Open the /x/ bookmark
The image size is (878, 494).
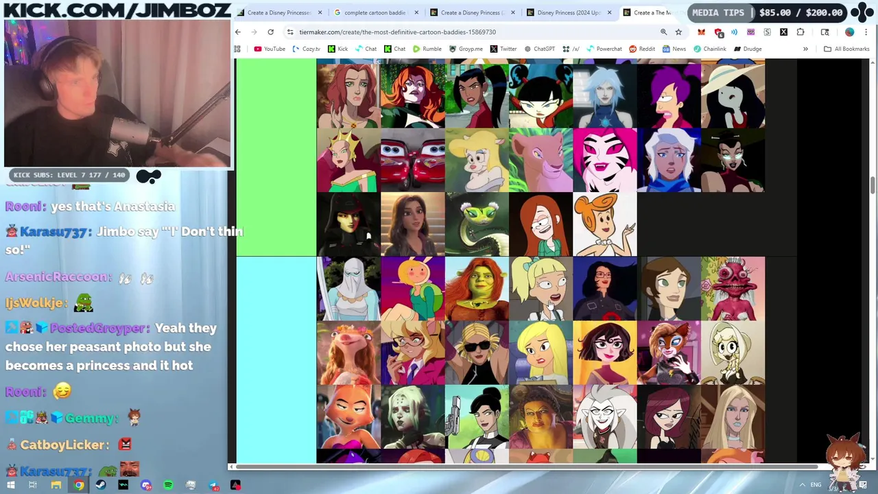coord(571,49)
